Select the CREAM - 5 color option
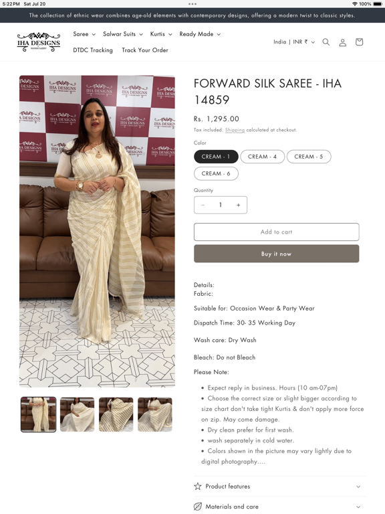 coord(309,157)
